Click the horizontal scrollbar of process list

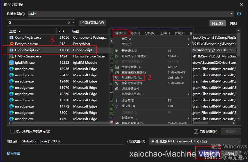[x=110, y=123]
